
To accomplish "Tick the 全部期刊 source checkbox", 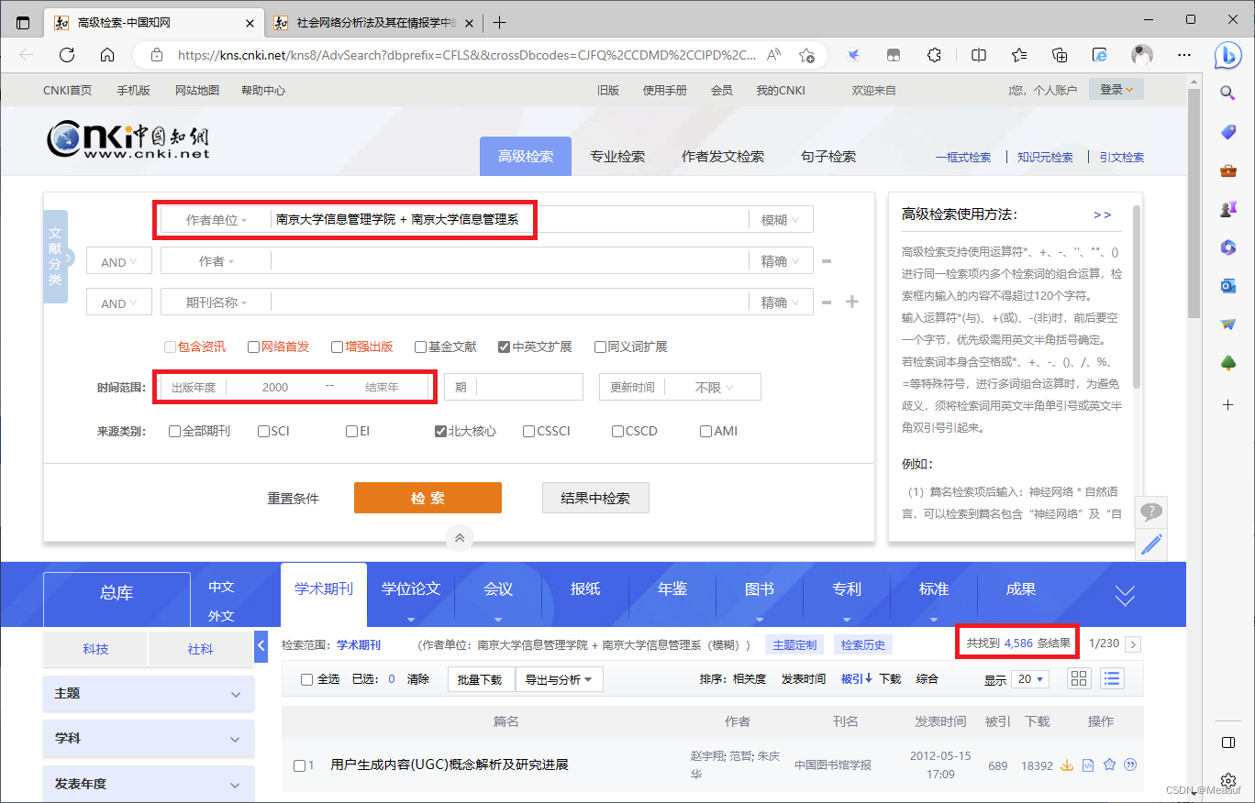I will pyautogui.click(x=174, y=431).
